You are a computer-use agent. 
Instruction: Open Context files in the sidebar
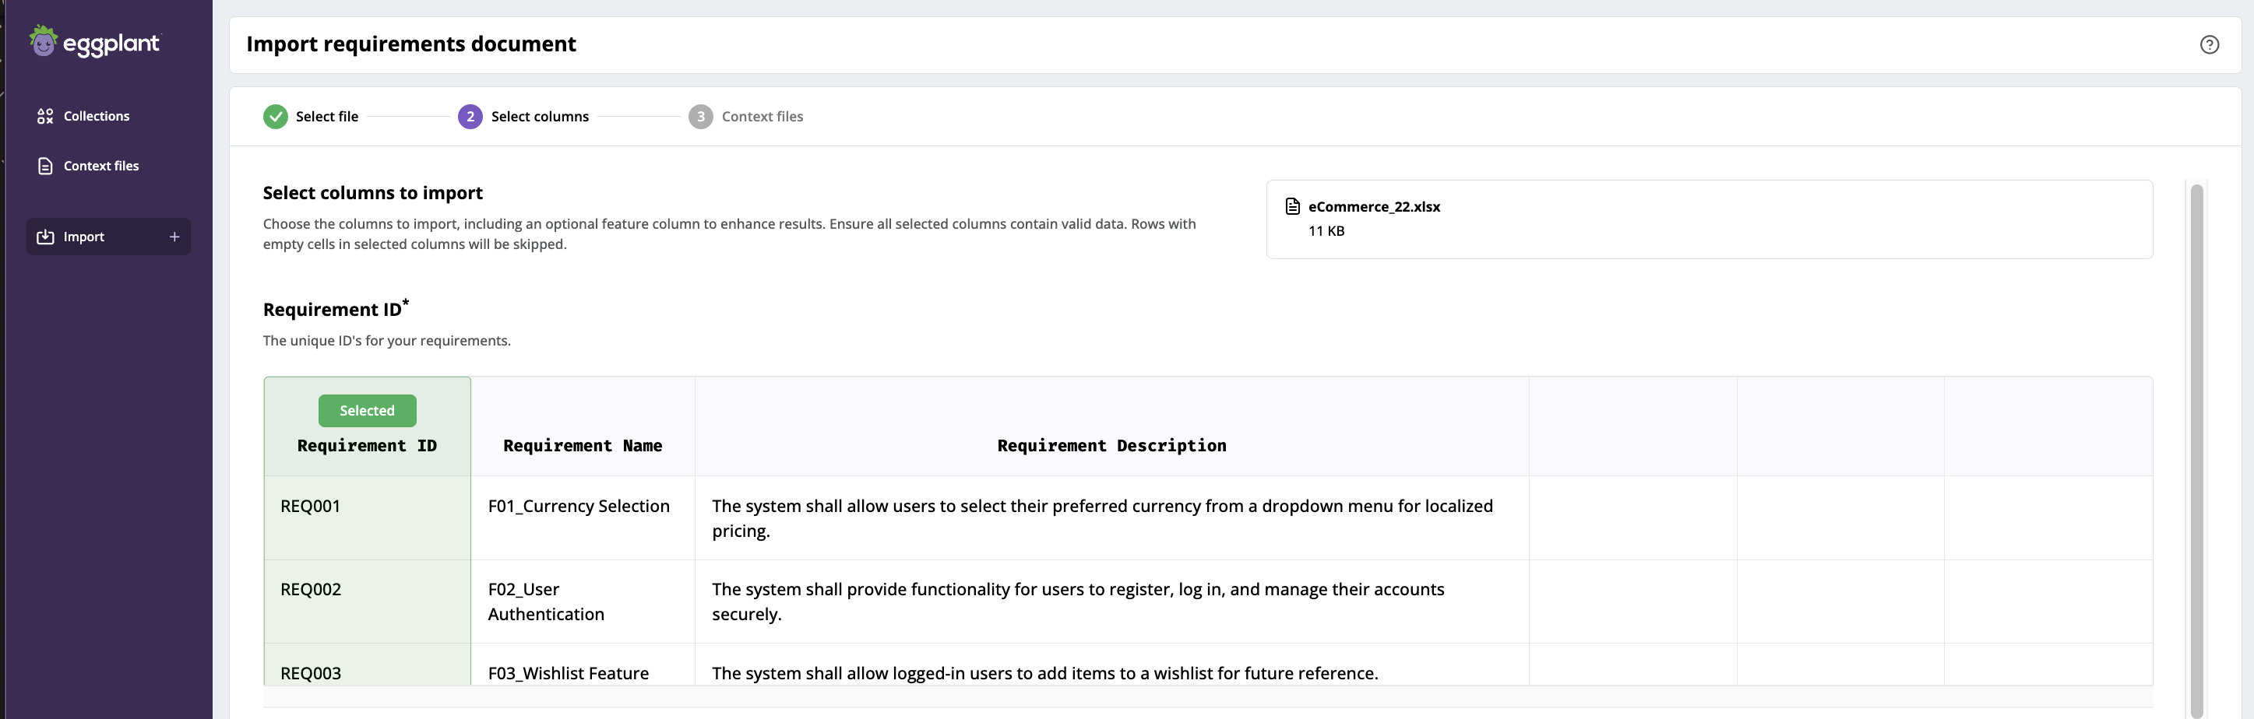click(108, 167)
